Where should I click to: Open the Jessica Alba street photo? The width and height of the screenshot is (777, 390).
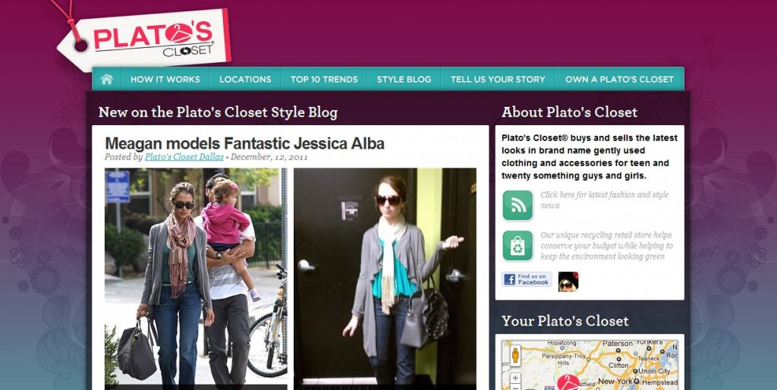pos(197,278)
